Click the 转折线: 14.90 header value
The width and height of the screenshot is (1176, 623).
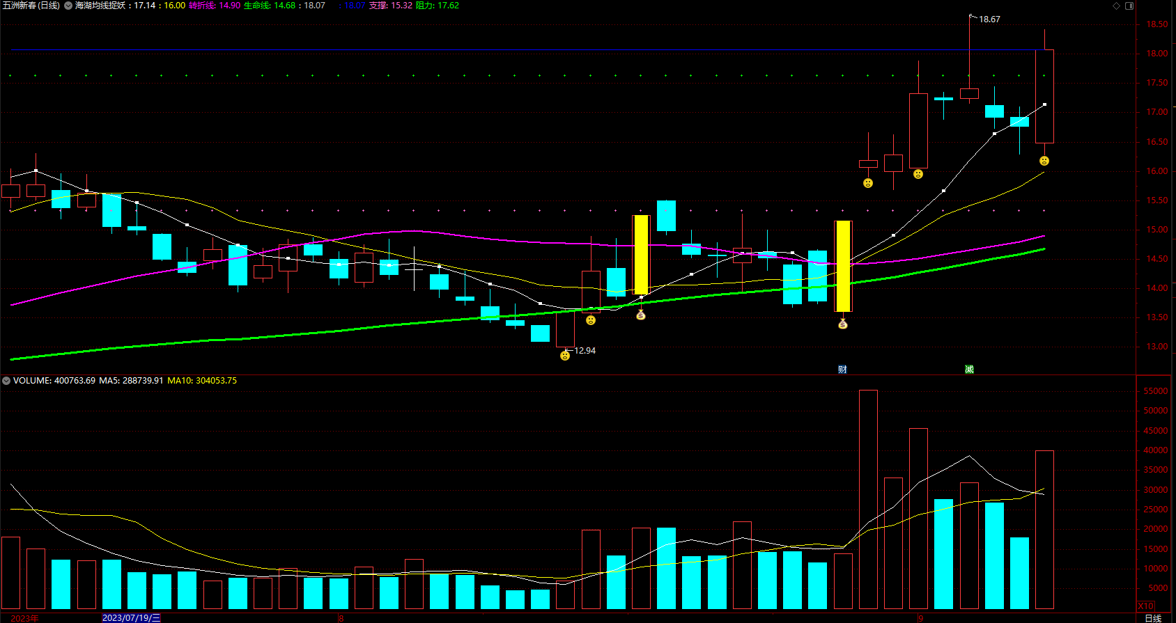(215, 6)
